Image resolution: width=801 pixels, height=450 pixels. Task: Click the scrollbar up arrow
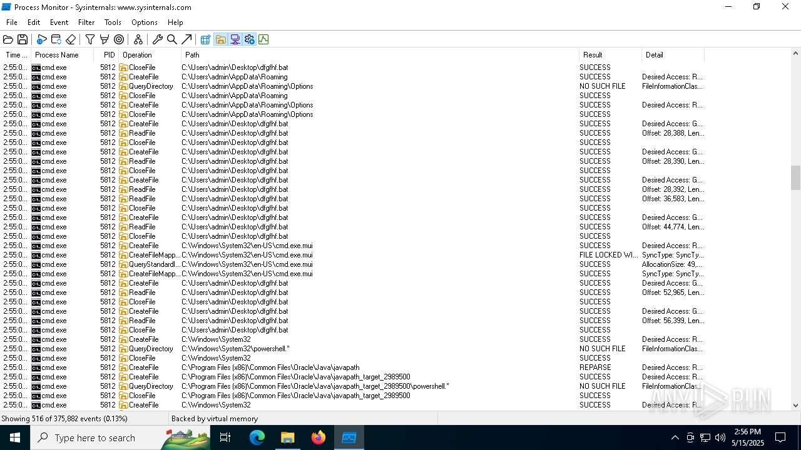click(795, 55)
